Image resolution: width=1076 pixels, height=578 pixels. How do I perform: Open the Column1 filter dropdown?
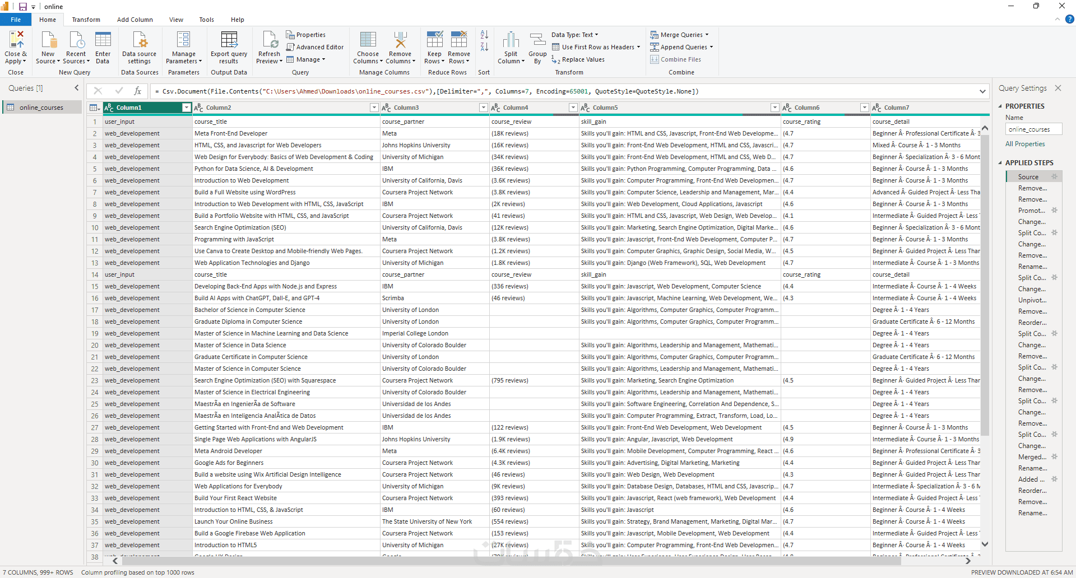tap(187, 108)
